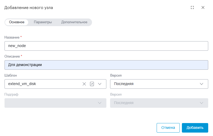Click the Добавить button

point(195,128)
